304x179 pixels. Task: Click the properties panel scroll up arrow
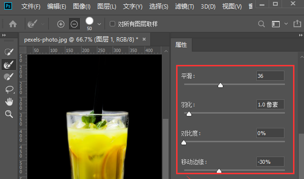(x=302, y=57)
